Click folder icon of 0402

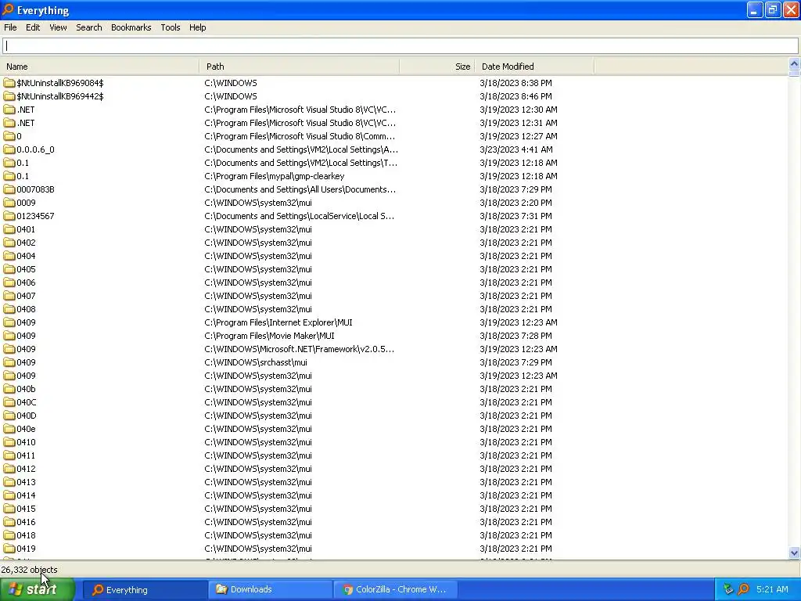point(9,243)
